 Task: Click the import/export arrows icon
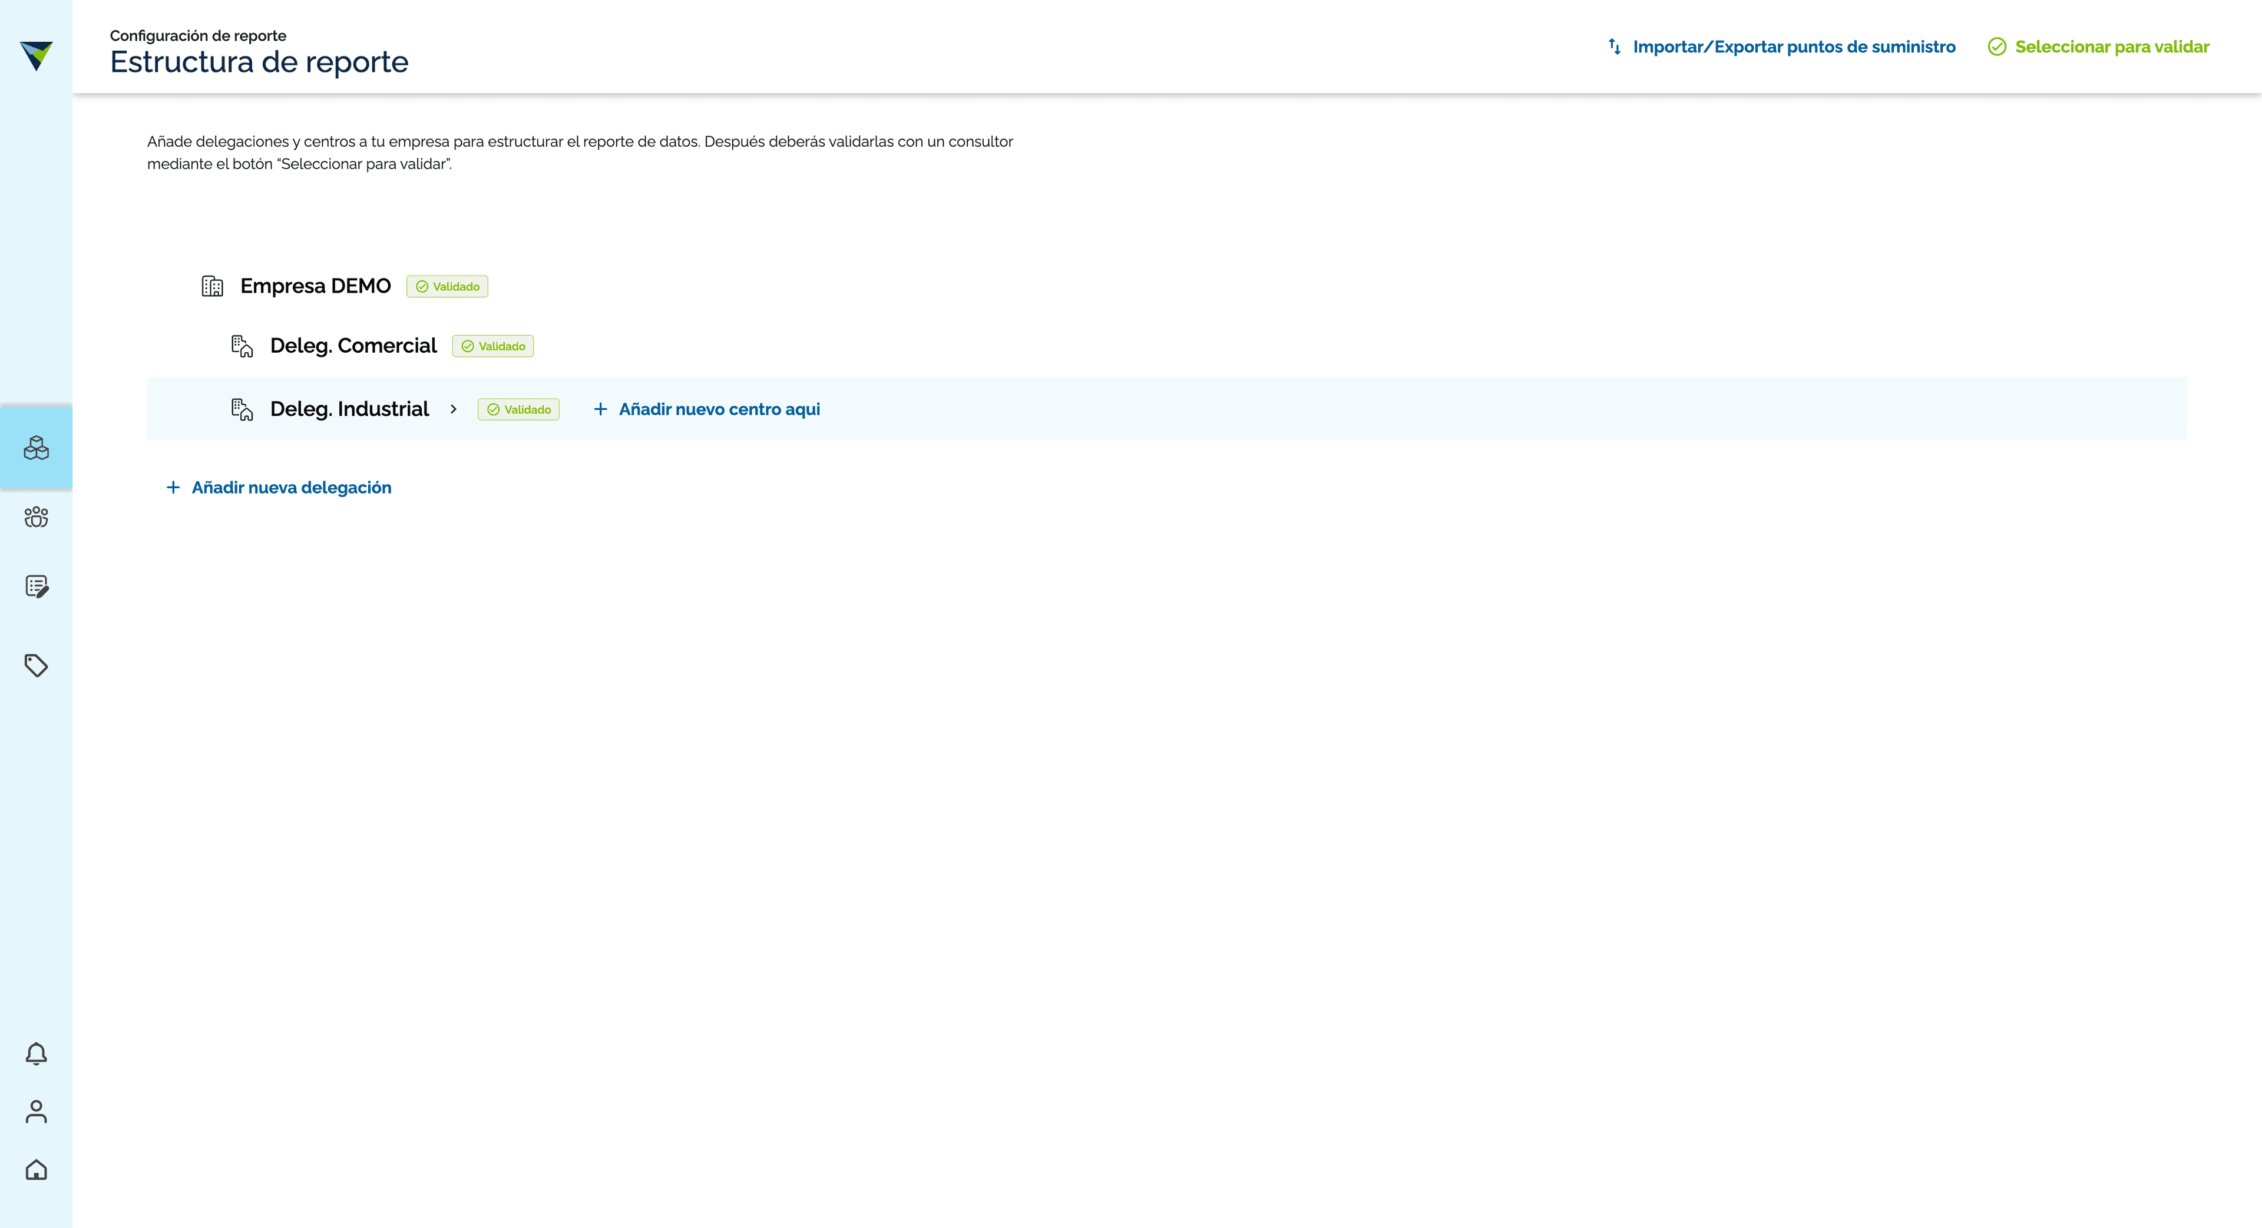tap(1614, 47)
